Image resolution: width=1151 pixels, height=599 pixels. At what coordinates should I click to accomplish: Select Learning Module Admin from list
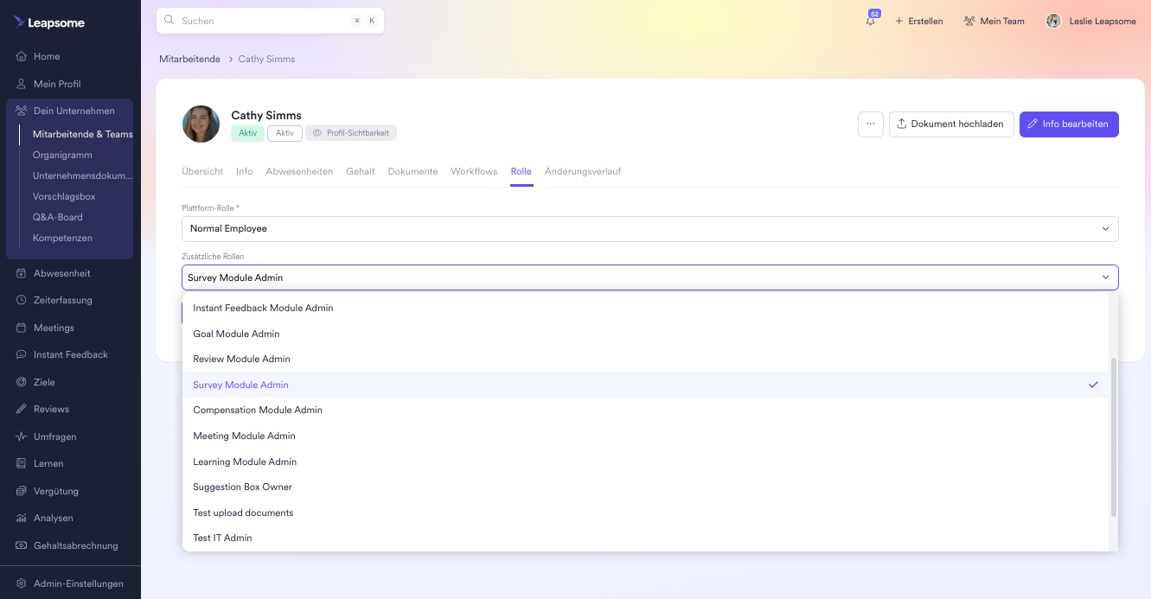tap(245, 462)
